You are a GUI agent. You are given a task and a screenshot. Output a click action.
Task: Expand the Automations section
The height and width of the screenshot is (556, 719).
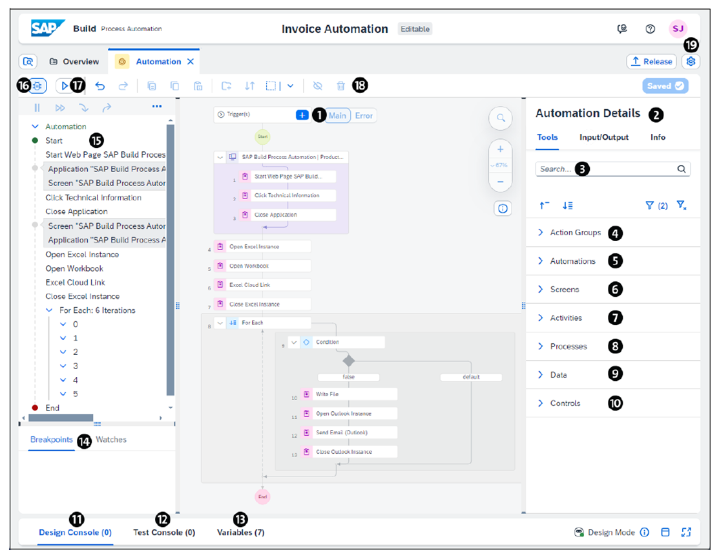[x=541, y=261]
